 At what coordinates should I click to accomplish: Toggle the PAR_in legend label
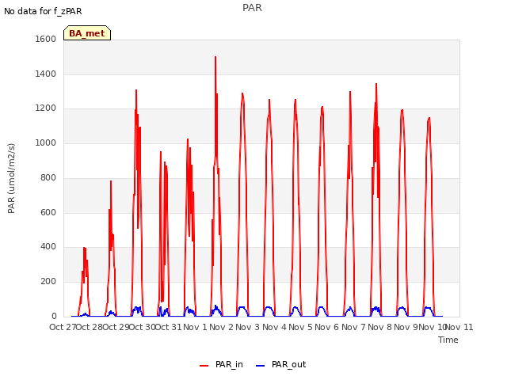click(x=229, y=364)
